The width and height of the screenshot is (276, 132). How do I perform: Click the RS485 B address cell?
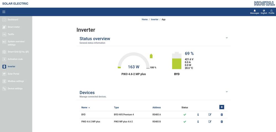coord(156,122)
